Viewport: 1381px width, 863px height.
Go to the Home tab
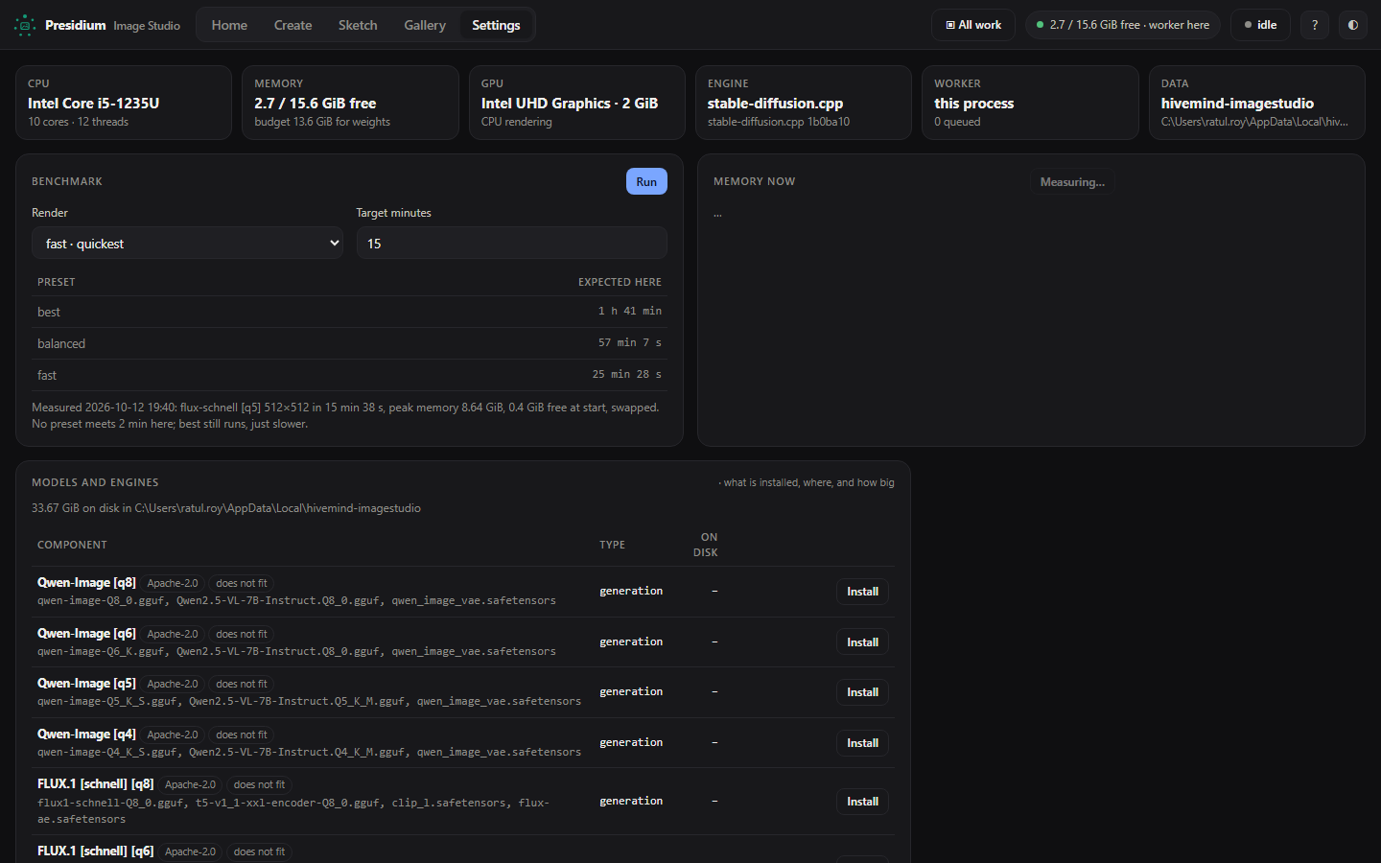click(229, 25)
